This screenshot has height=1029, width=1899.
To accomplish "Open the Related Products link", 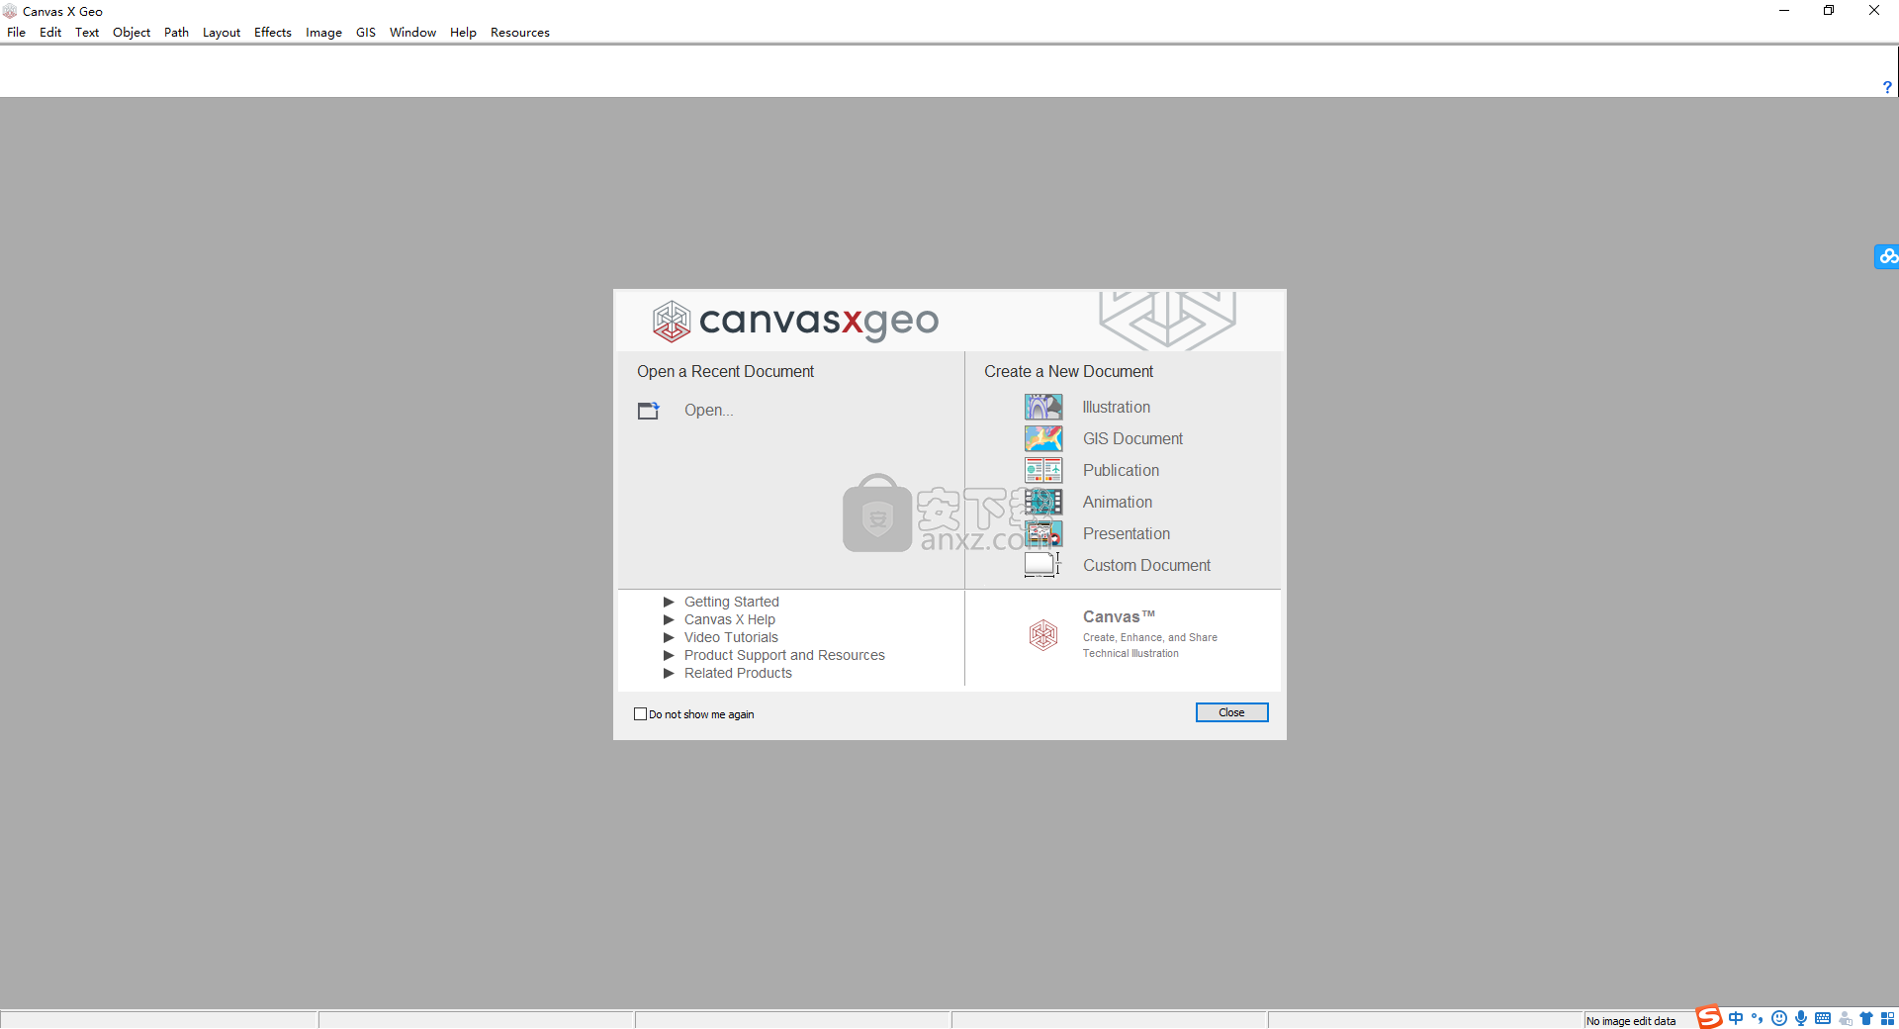I will pyautogui.click(x=738, y=673).
